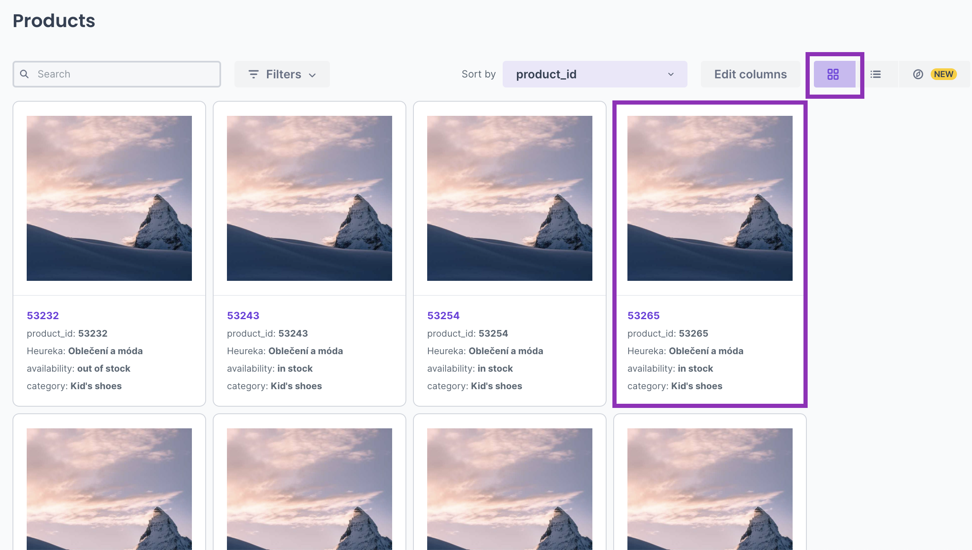Open product link 53232

43,315
